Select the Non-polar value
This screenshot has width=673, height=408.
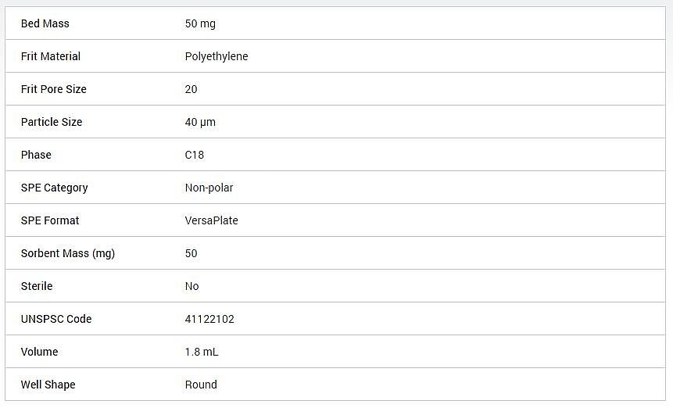(x=209, y=188)
